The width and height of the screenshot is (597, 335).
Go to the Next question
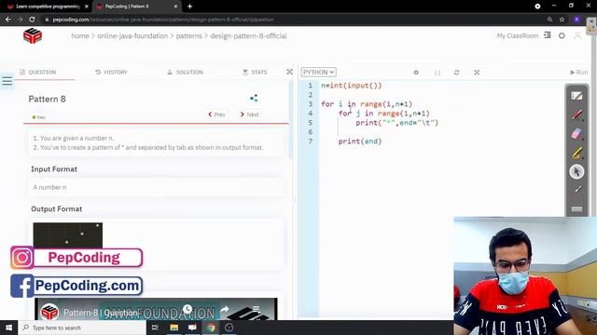pyautogui.click(x=249, y=114)
